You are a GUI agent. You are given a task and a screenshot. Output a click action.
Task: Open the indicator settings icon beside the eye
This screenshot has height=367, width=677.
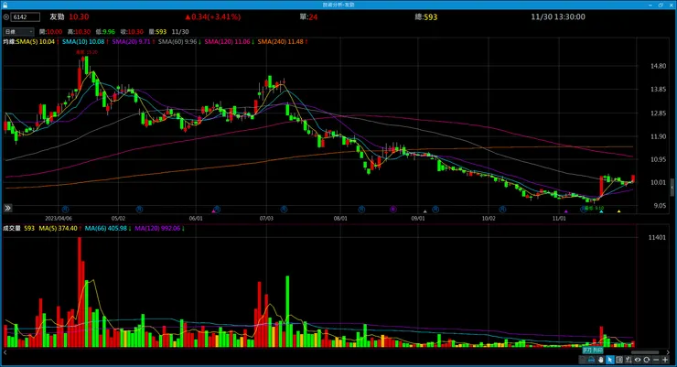click(629, 360)
